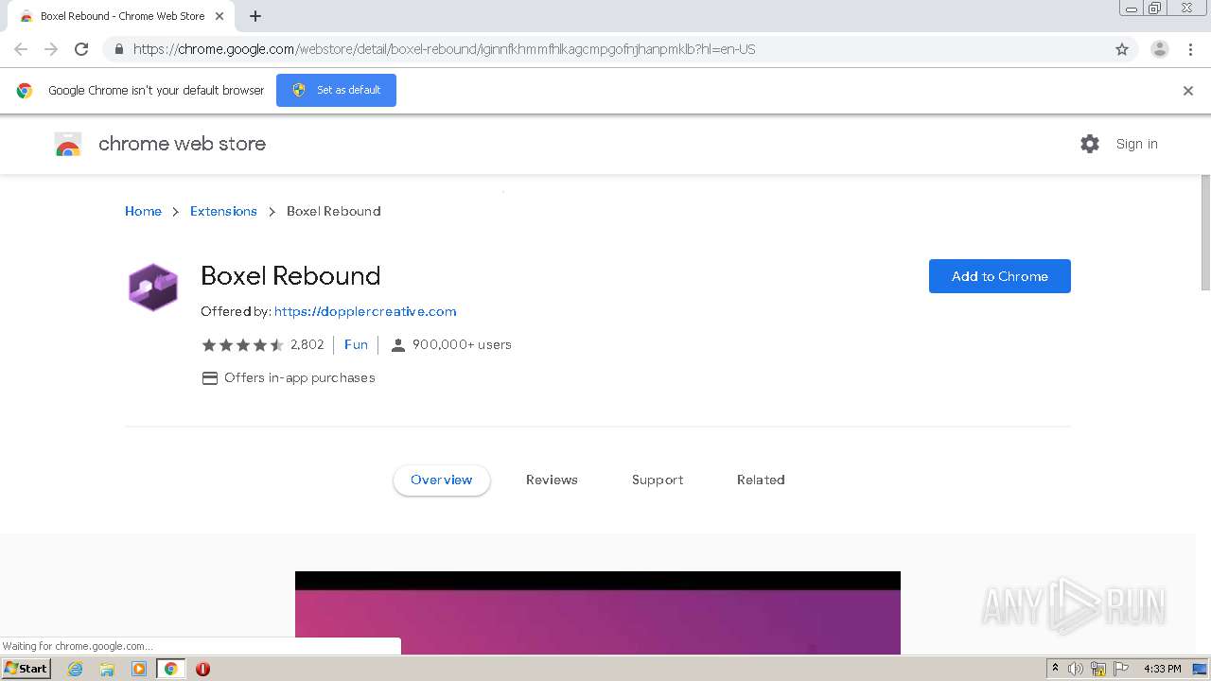This screenshot has width=1211, height=681.
Task: Open the Windows Start menu
Action: coord(26,669)
